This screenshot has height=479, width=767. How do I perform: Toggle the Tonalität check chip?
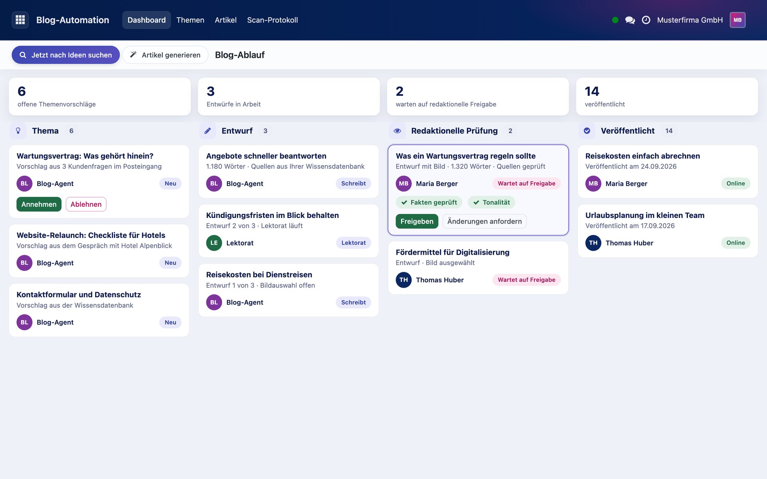[x=491, y=202]
